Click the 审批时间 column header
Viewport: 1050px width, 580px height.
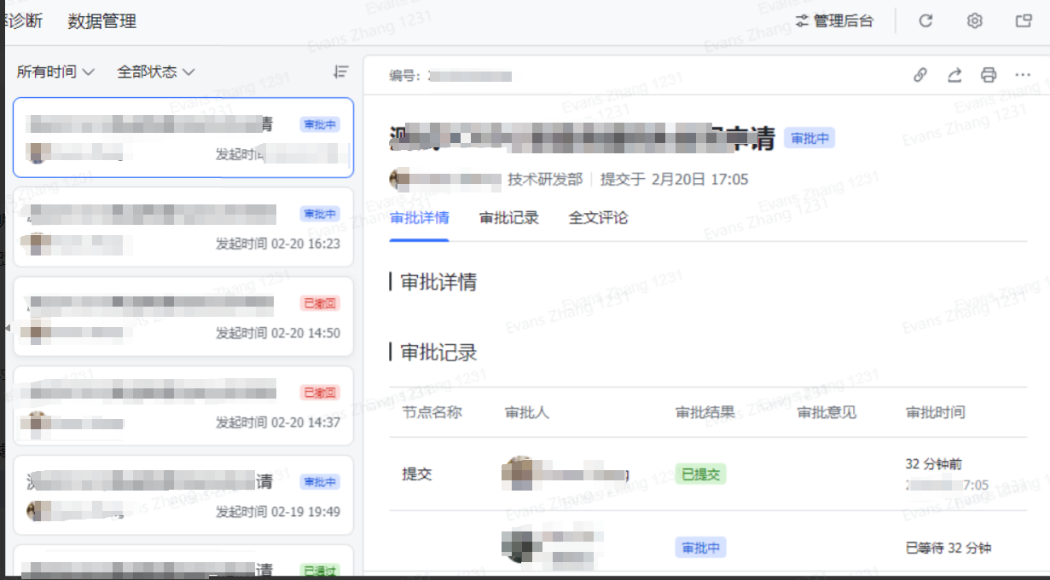coord(936,412)
